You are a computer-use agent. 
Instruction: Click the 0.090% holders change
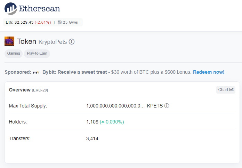tap(112, 122)
